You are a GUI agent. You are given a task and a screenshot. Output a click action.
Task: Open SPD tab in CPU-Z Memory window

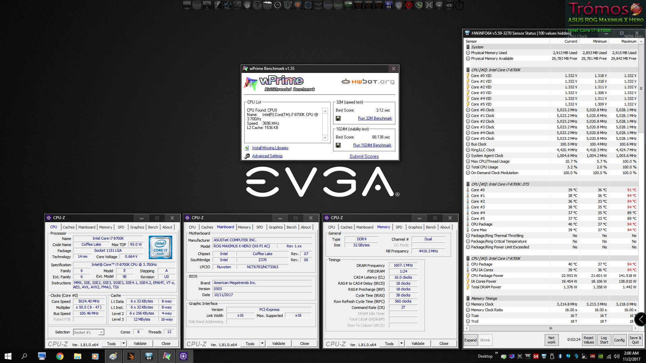coord(399,227)
